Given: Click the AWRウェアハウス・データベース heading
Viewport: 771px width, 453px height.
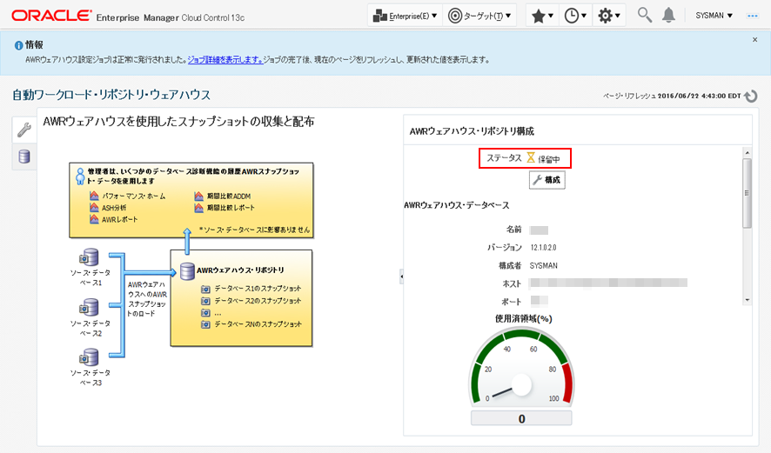Looking at the screenshot, I should pyautogui.click(x=456, y=205).
